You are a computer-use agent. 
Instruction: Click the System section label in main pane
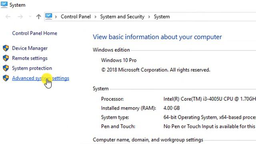(x=101, y=88)
